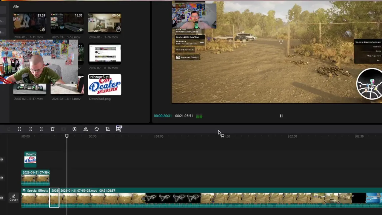Click the Hinzugefügt badge on Car Dealer thumbnail

[x=99, y=77]
